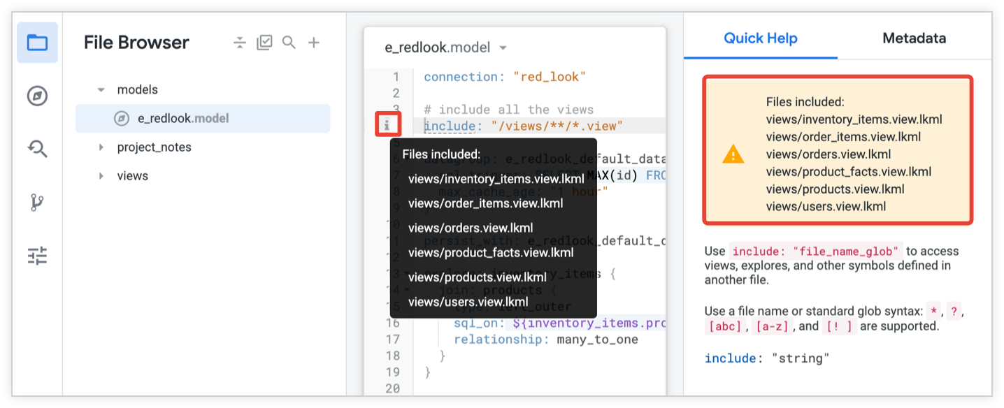Select the Quick Help tab
This screenshot has height=408, width=1004.
pos(760,38)
